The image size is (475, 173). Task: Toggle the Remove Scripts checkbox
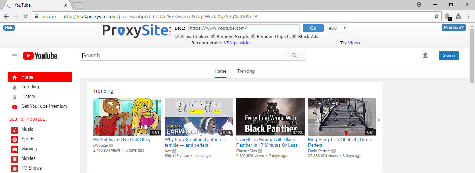point(213,36)
